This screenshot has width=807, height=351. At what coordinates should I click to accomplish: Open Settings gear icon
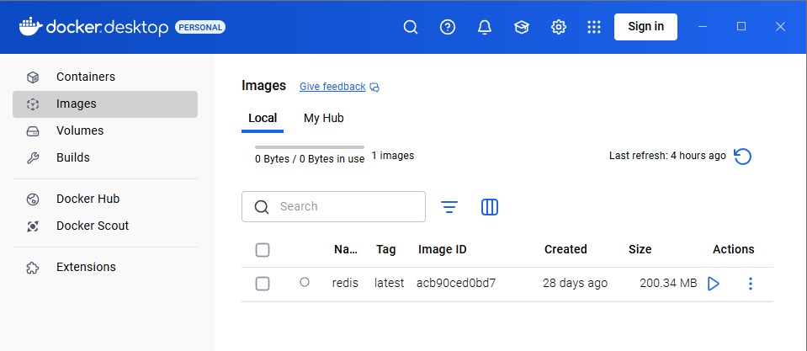pyautogui.click(x=559, y=27)
